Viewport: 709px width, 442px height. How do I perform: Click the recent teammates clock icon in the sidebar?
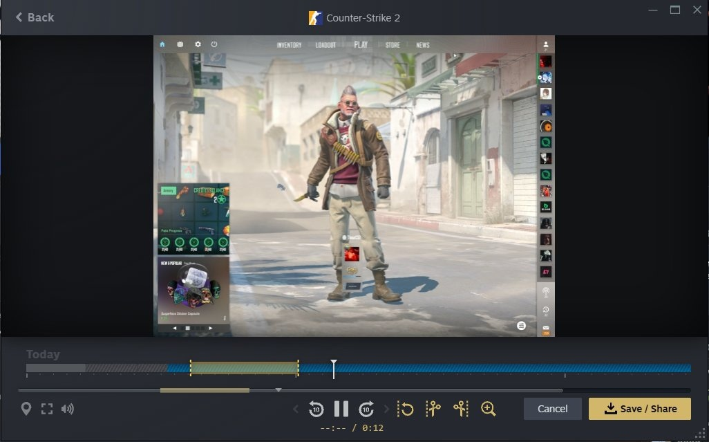tap(546, 311)
